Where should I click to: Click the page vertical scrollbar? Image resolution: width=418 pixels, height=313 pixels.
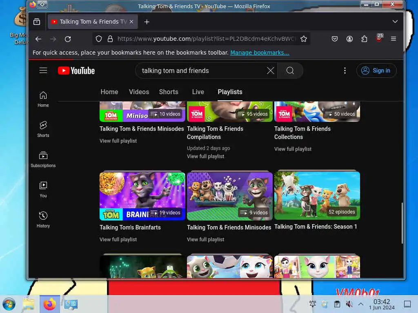[x=402, y=223]
